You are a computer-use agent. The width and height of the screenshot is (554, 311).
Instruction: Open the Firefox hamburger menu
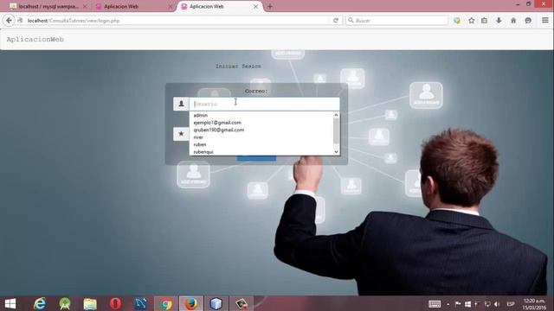(545, 21)
